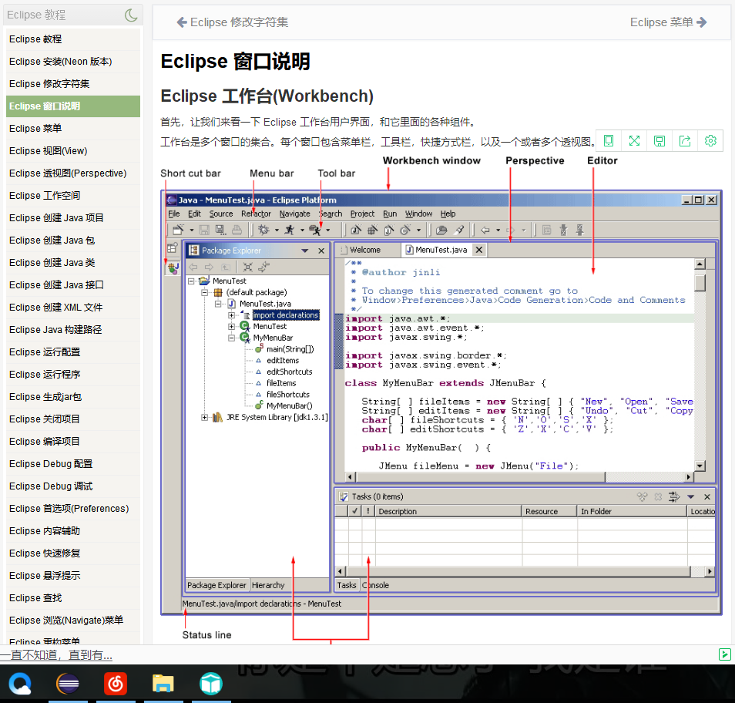This screenshot has width=735, height=703.
Task: Open Eclipse Java 构建路径 in sidebar
Action: tap(73, 330)
